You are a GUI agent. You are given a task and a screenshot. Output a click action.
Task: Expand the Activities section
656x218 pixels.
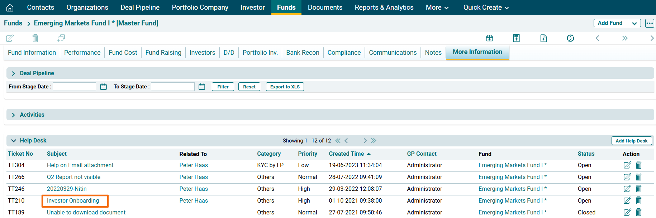tap(14, 115)
